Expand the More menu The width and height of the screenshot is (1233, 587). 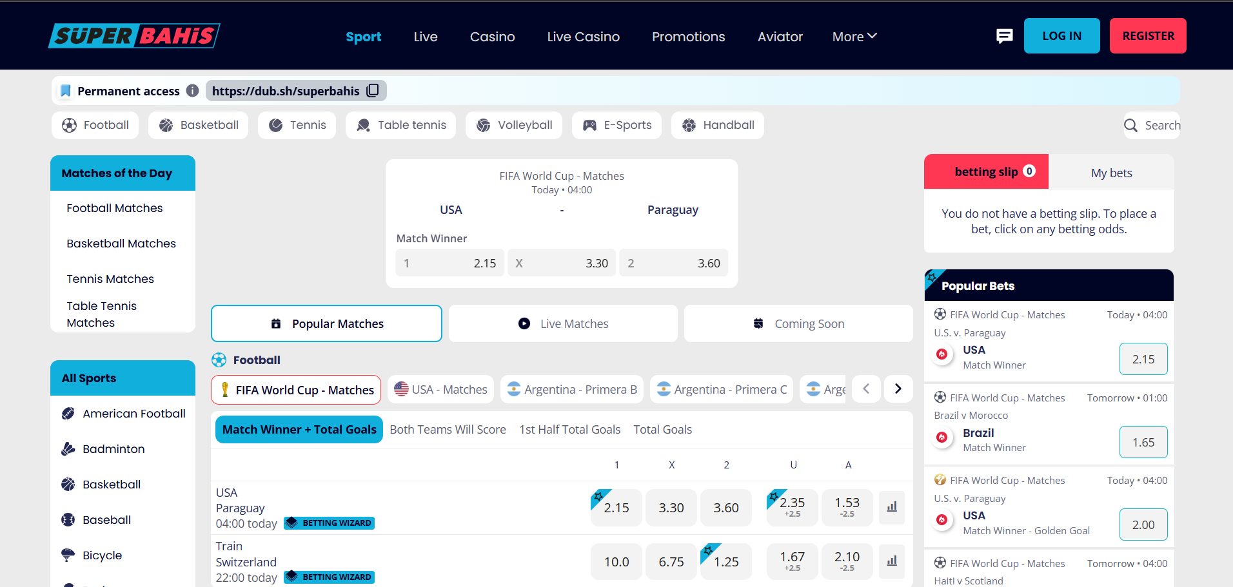coord(854,37)
